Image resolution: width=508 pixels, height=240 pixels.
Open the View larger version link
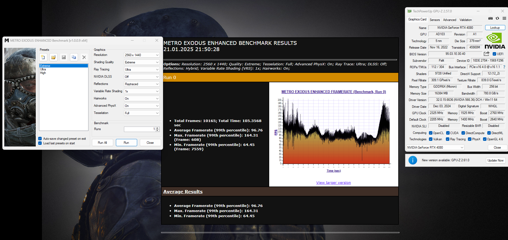(333, 183)
